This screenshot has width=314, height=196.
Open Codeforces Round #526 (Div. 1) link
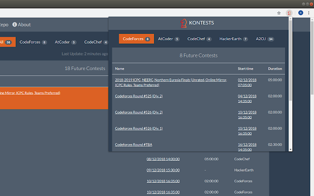coord(139,128)
